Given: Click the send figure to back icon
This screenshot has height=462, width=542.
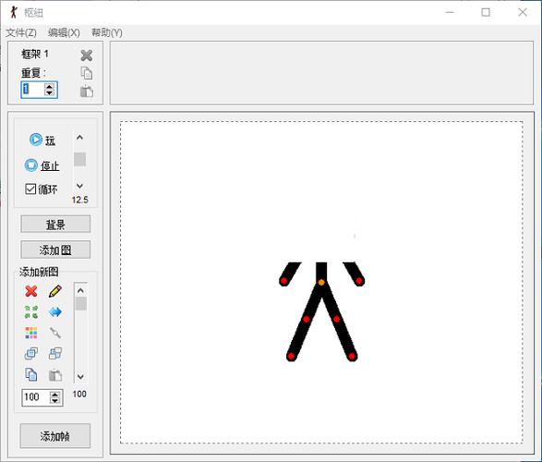Looking at the screenshot, I should (x=55, y=353).
